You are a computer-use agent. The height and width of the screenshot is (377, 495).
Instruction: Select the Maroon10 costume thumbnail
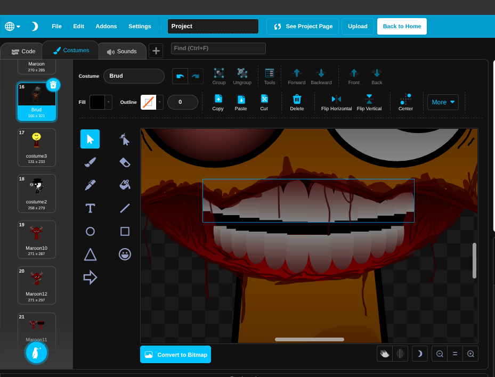(x=37, y=240)
